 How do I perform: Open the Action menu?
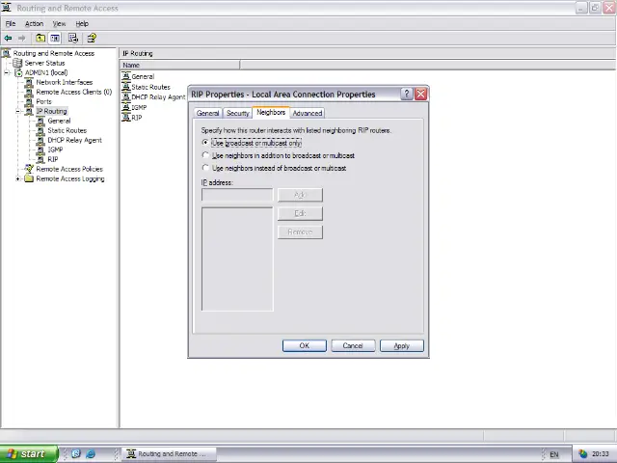coord(35,23)
